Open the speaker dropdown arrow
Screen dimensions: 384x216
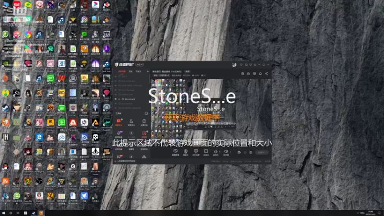[230, 152]
